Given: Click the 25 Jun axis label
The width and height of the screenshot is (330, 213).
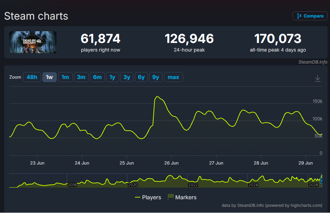Looking at the screenshot, I should coord(127,163).
